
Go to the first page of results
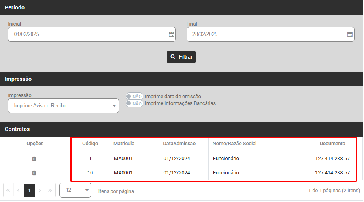click(8, 191)
